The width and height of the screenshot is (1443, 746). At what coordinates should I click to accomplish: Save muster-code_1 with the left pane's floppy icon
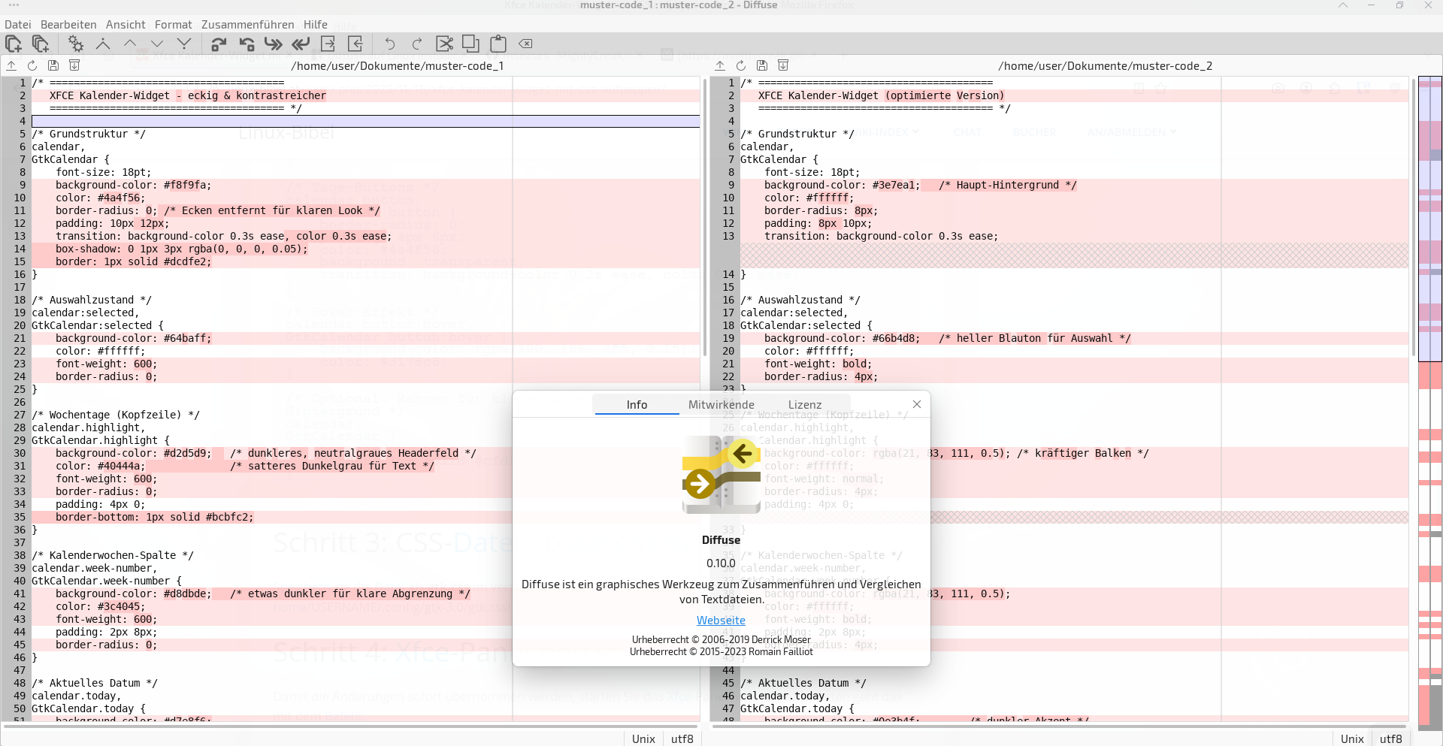53,65
